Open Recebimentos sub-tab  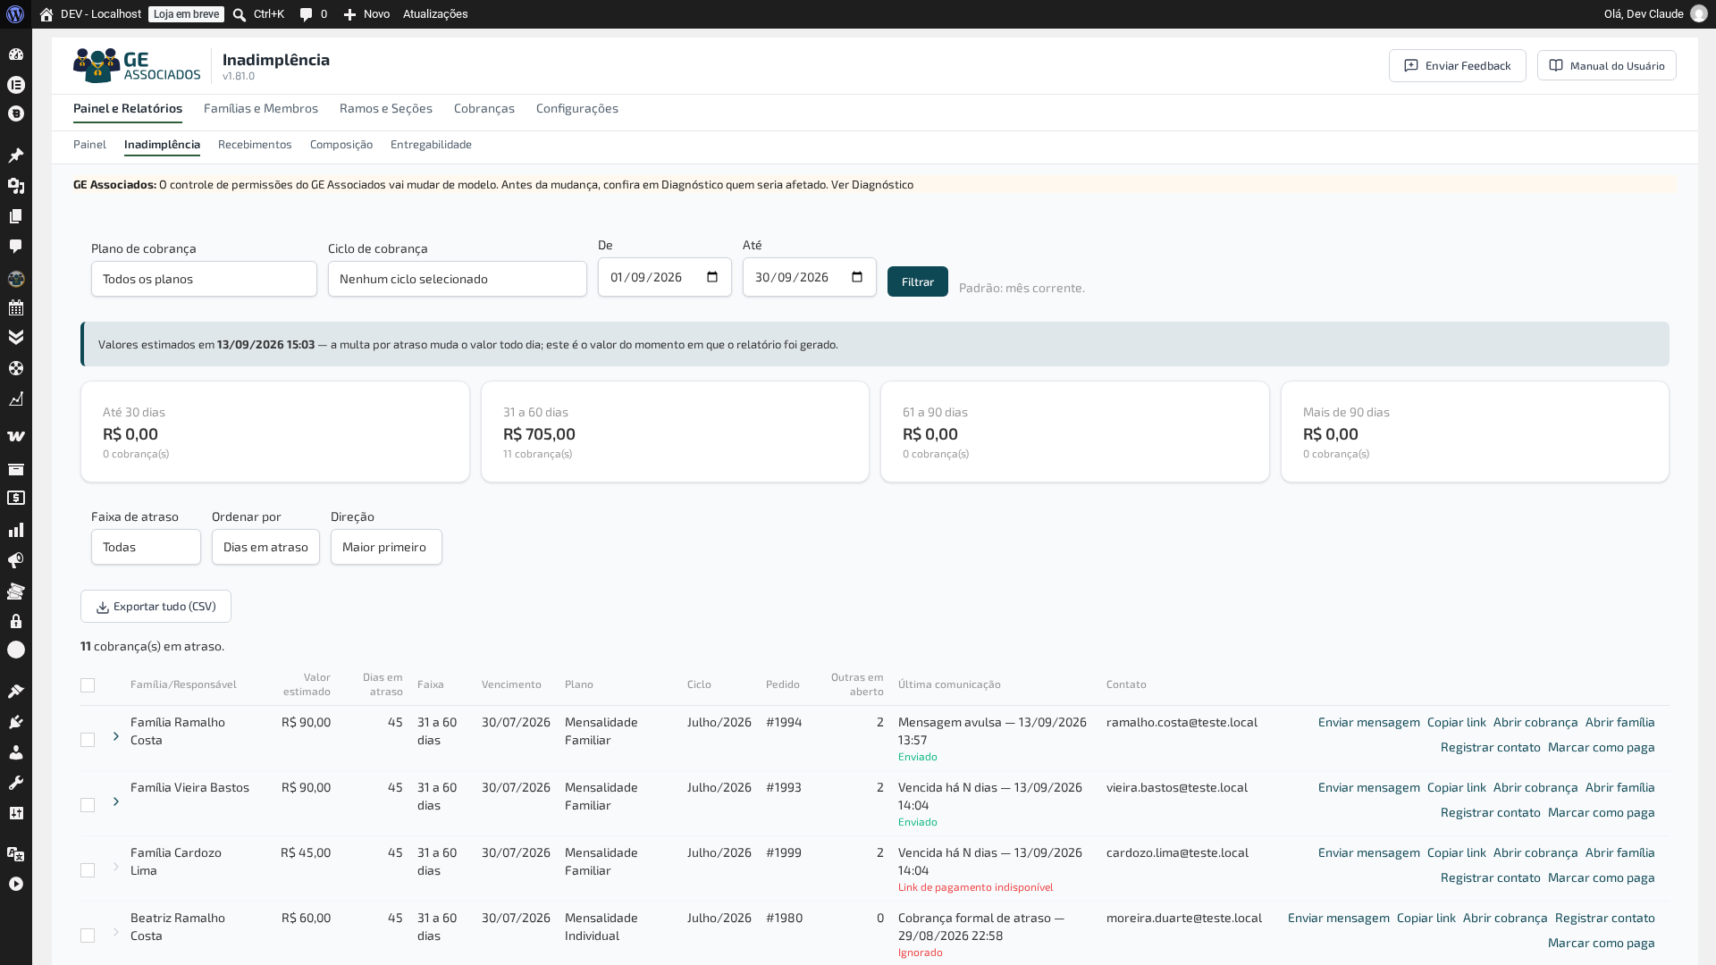[x=255, y=144]
